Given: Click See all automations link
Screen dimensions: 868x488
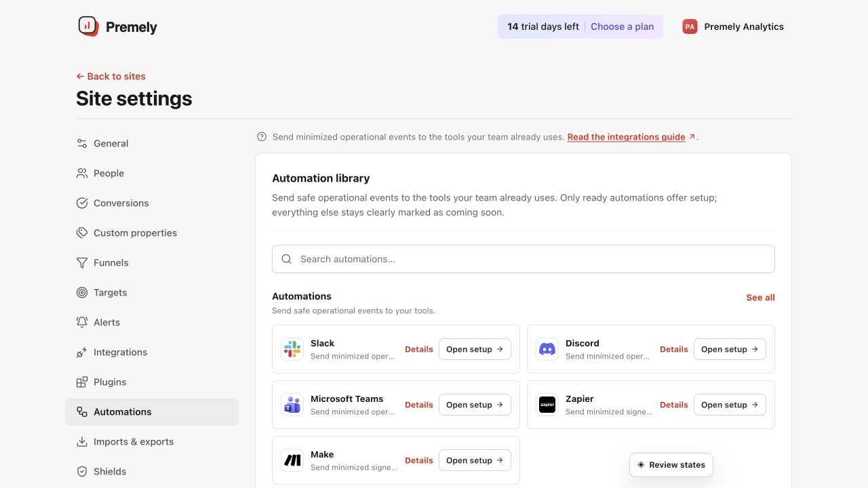Looking at the screenshot, I should (760, 298).
